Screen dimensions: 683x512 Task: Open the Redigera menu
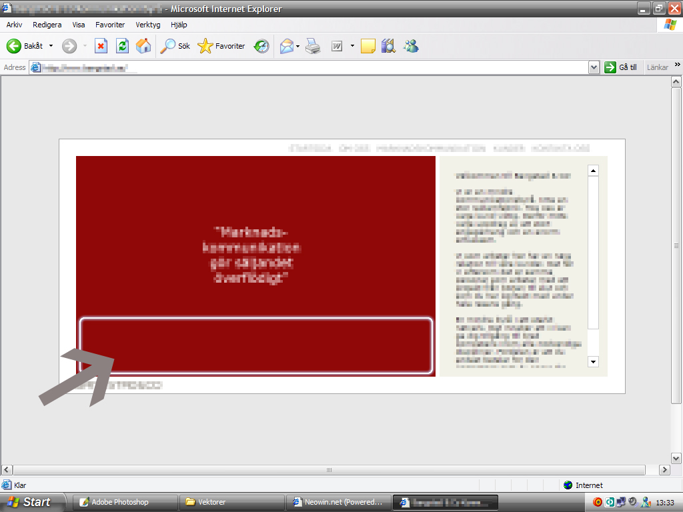pyautogui.click(x=47, y=25)
